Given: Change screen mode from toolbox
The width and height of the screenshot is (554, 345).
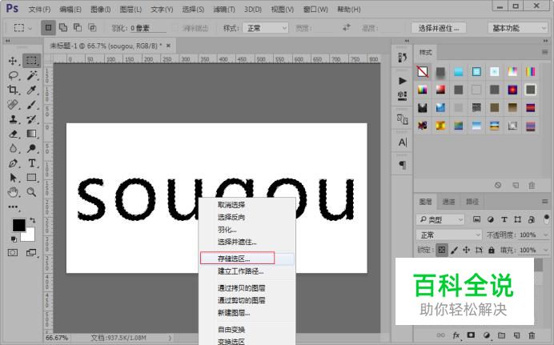Looking at the screenshot, I should [x=31, y=252].
